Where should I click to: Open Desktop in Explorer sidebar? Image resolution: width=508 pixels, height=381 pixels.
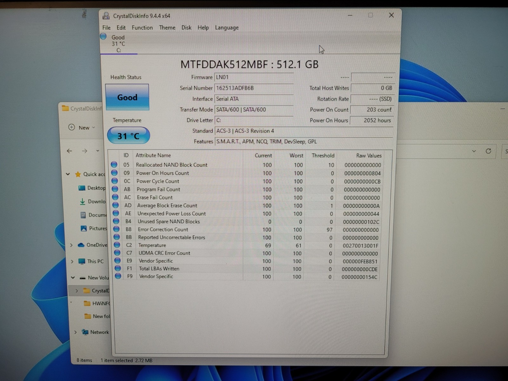[92, 188]
